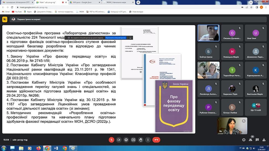Image resolution: width=269 pixels, height=151 pixels.
Task: Select Білоус Любов participant tile
Action: point(232,107)
